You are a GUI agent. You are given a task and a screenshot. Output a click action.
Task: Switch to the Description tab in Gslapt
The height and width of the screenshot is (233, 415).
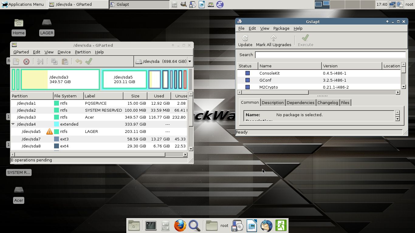273,103
